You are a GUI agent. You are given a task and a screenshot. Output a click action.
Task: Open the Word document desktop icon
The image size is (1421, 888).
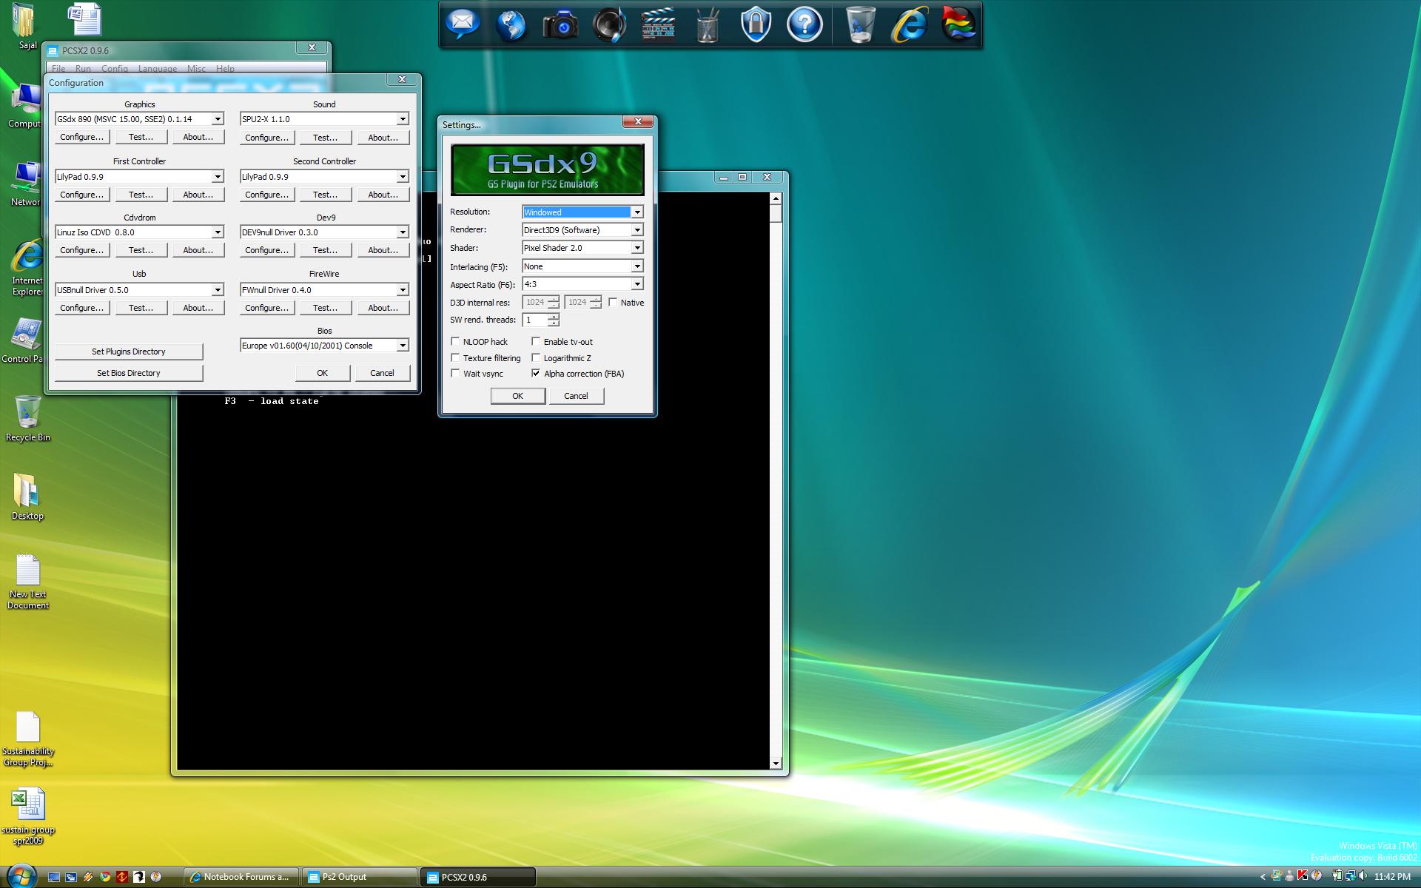point(84,18)
